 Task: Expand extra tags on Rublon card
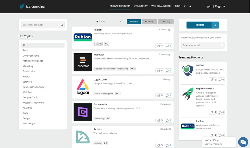pyautogui.click(x=107, y=44)
